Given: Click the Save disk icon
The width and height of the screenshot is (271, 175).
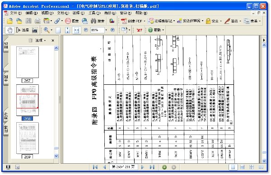Looking at the screenshot, I should pos(28,21).
